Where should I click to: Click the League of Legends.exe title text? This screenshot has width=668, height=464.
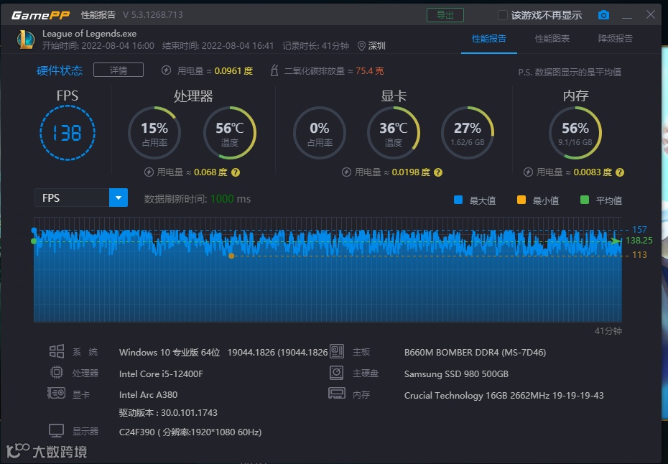90,34
